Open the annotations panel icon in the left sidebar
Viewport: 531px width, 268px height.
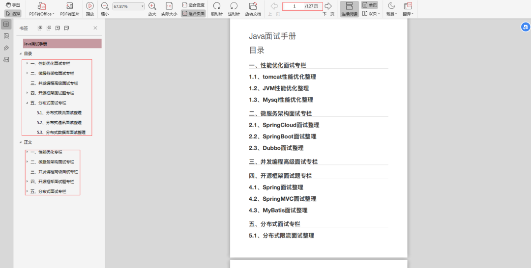6,48
